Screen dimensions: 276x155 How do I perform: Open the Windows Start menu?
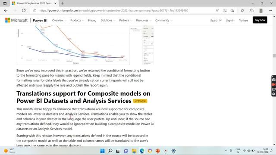point(102,151)
